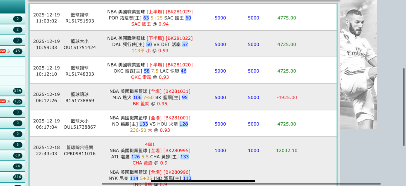Screen dimensions: 406x186
Task: Click the team name LAC 快艇
Action: pyautogui.click(x=170, y=71)
